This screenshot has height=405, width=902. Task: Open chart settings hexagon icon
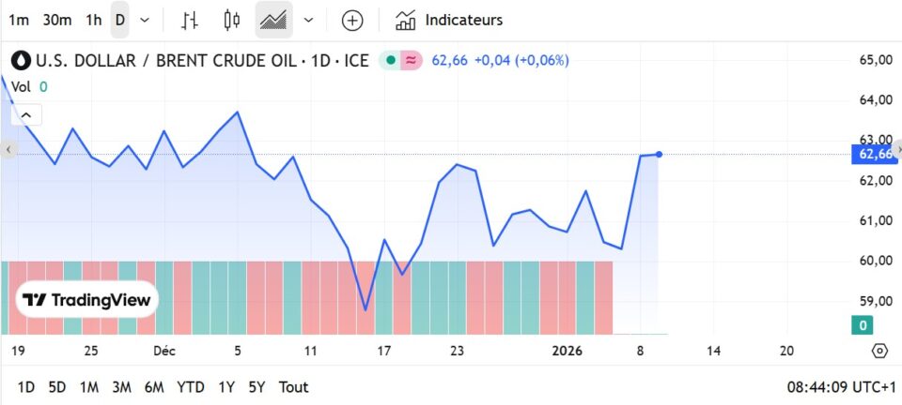point(879,351)
